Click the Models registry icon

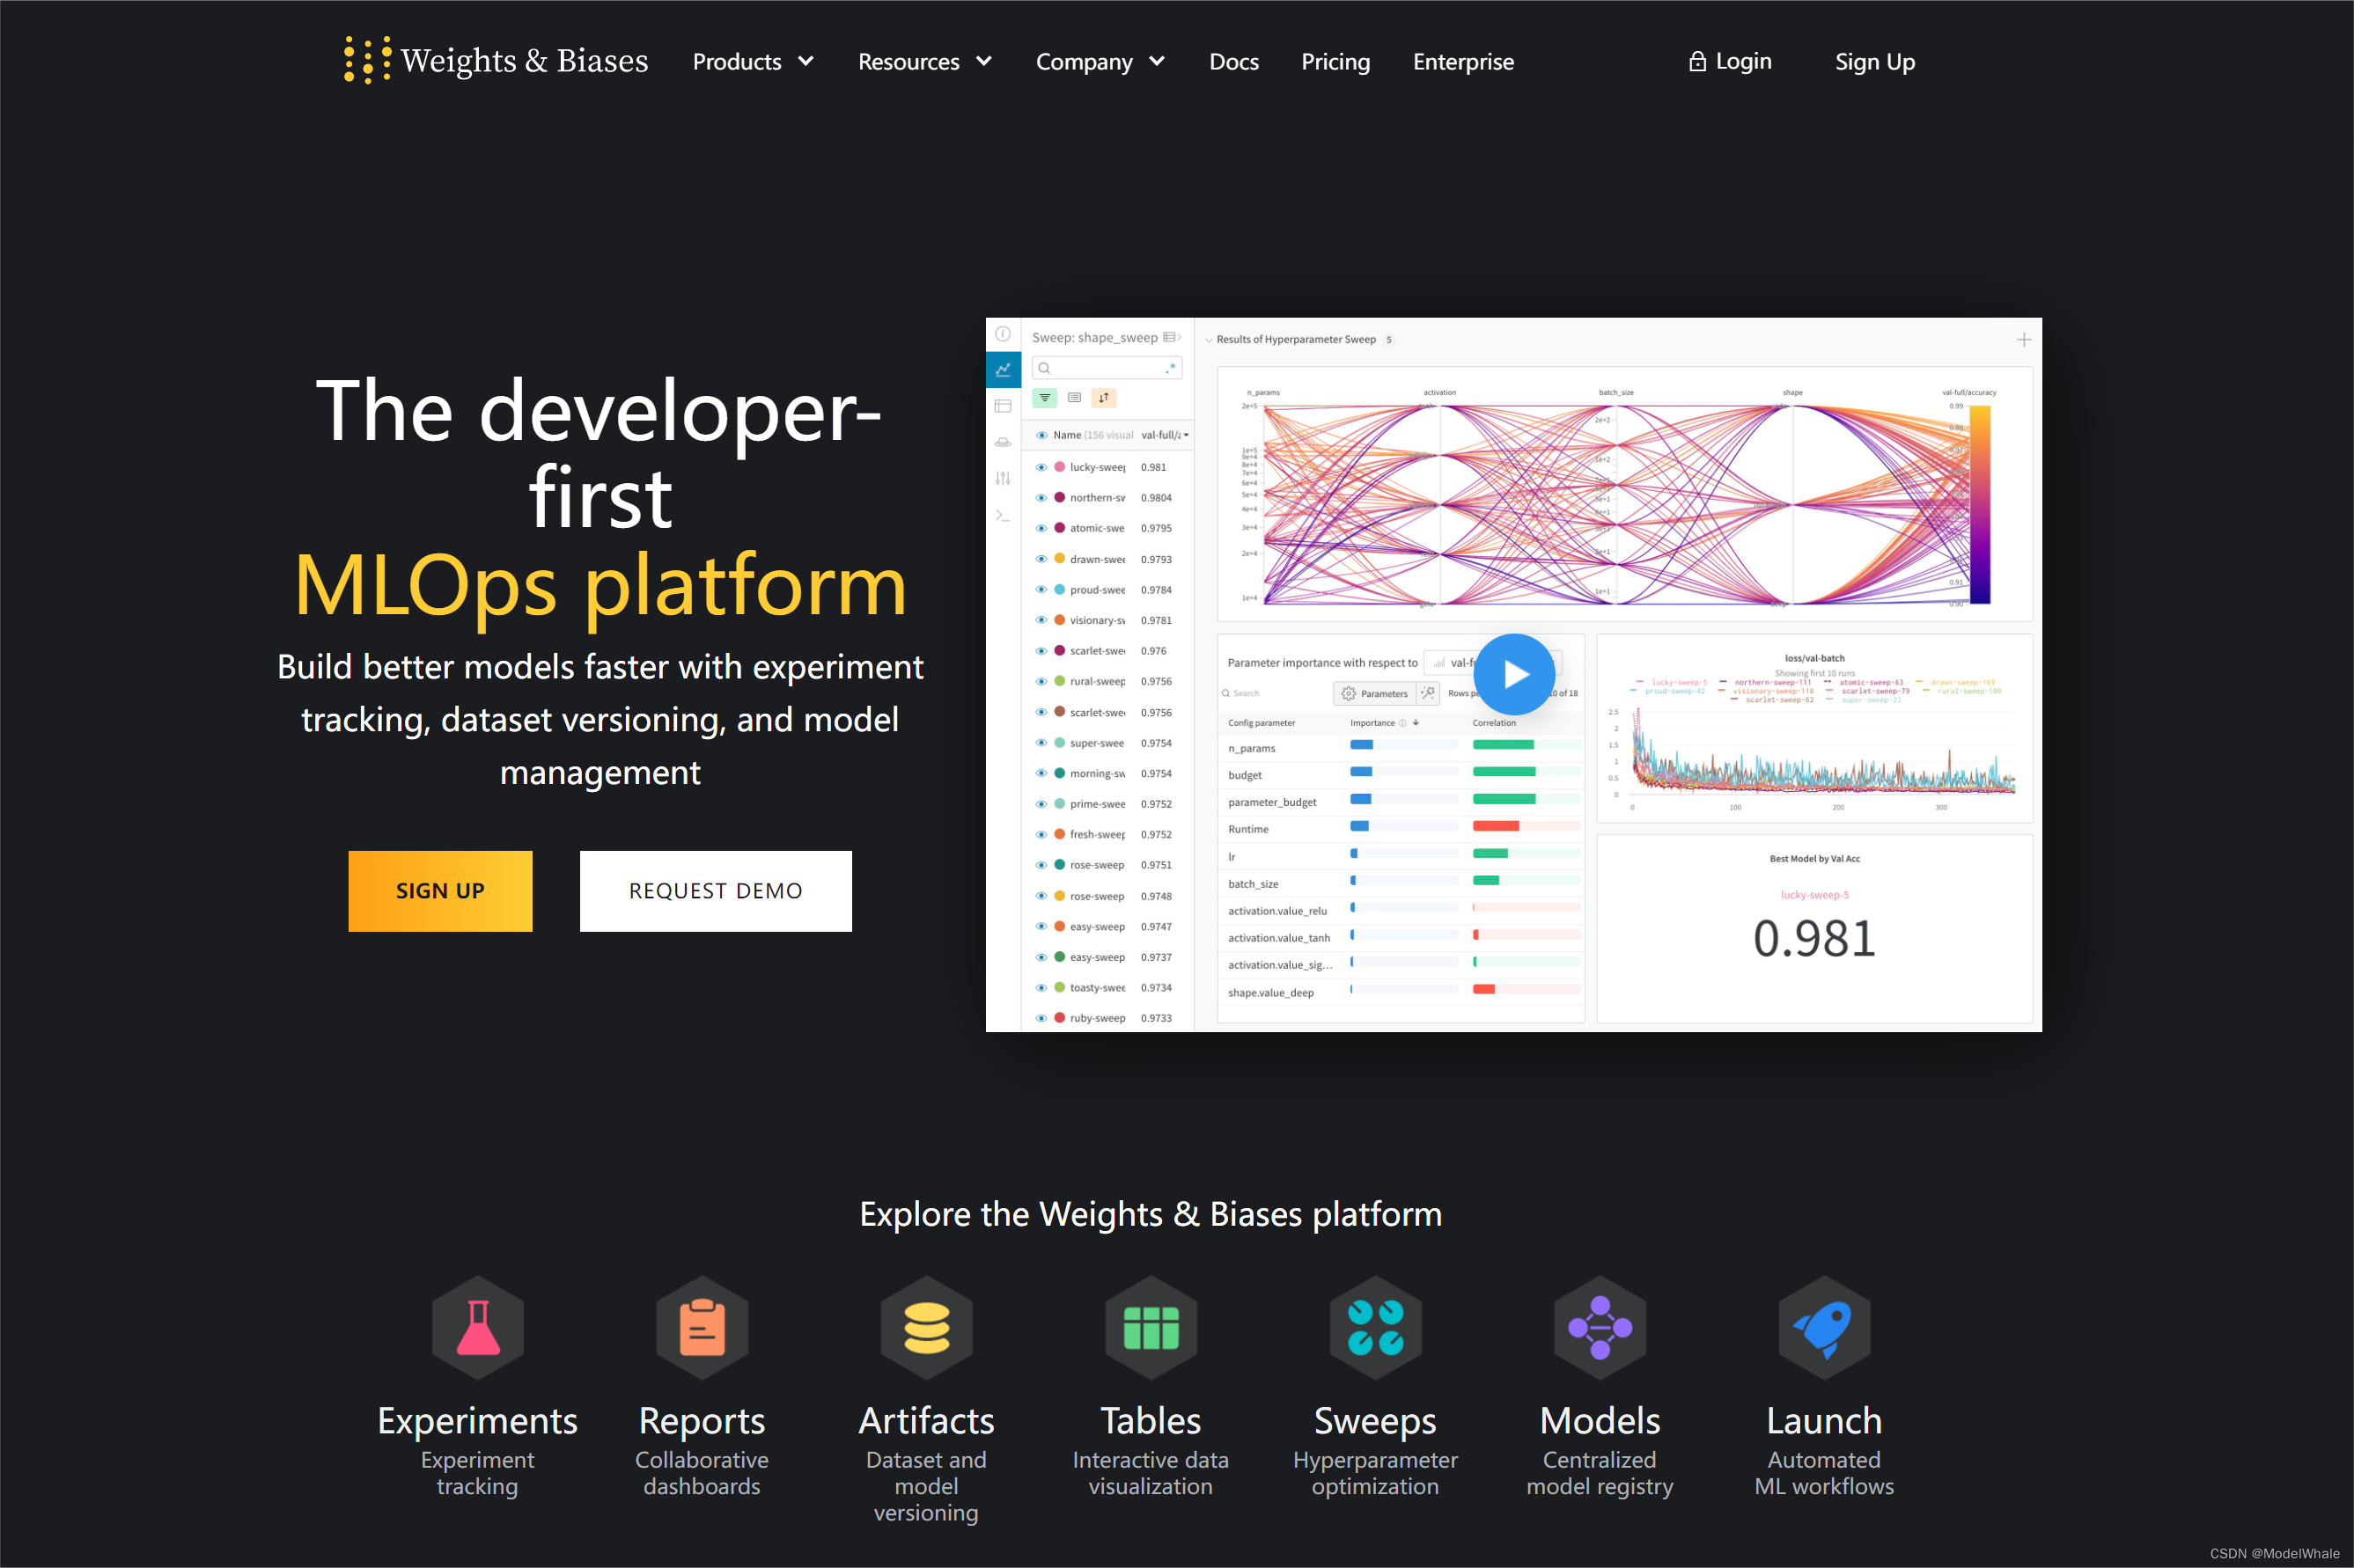[x=1599, y=1327]
